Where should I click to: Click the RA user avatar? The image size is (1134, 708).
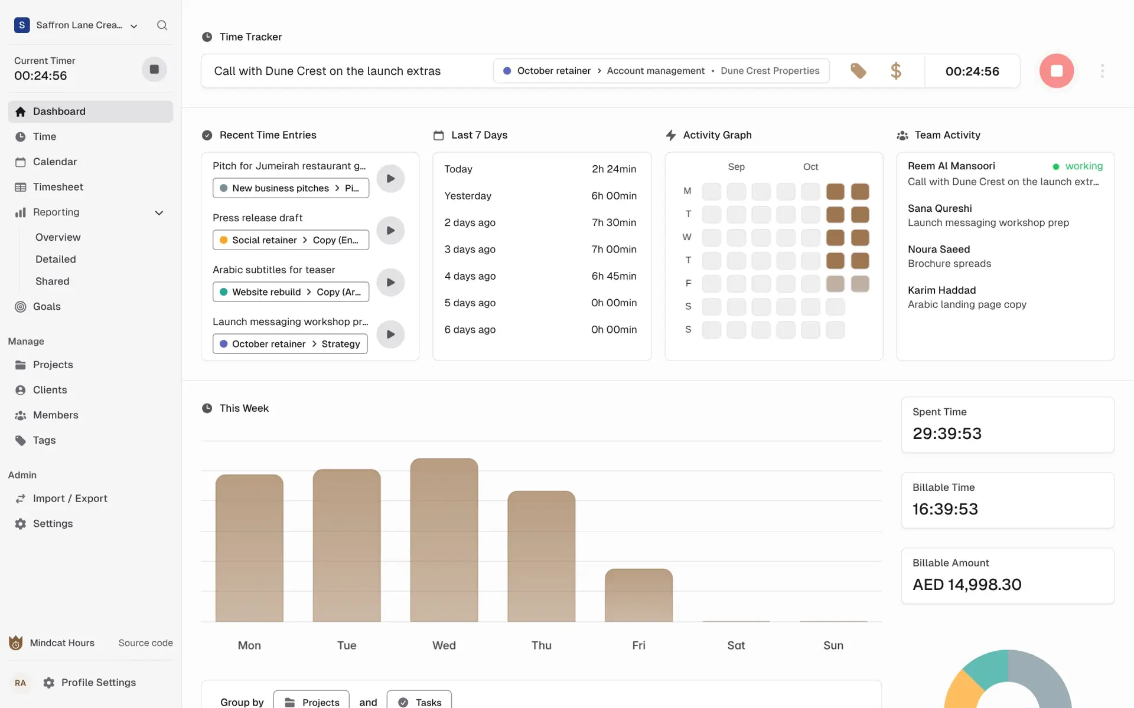[20, 683]
